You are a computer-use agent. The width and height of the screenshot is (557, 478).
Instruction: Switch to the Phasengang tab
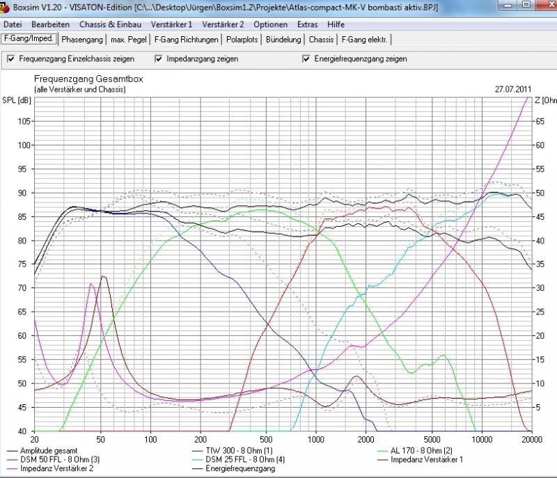pyautogui.click(x=81, y=40)
